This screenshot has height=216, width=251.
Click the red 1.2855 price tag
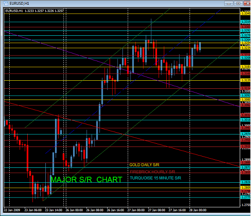coord(245,173)
